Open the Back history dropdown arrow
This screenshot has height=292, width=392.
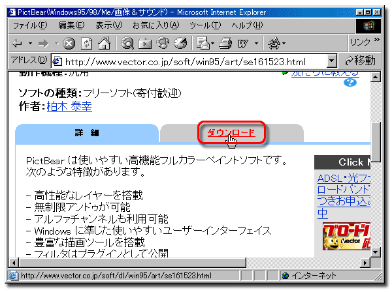click(x=30, y=44)
